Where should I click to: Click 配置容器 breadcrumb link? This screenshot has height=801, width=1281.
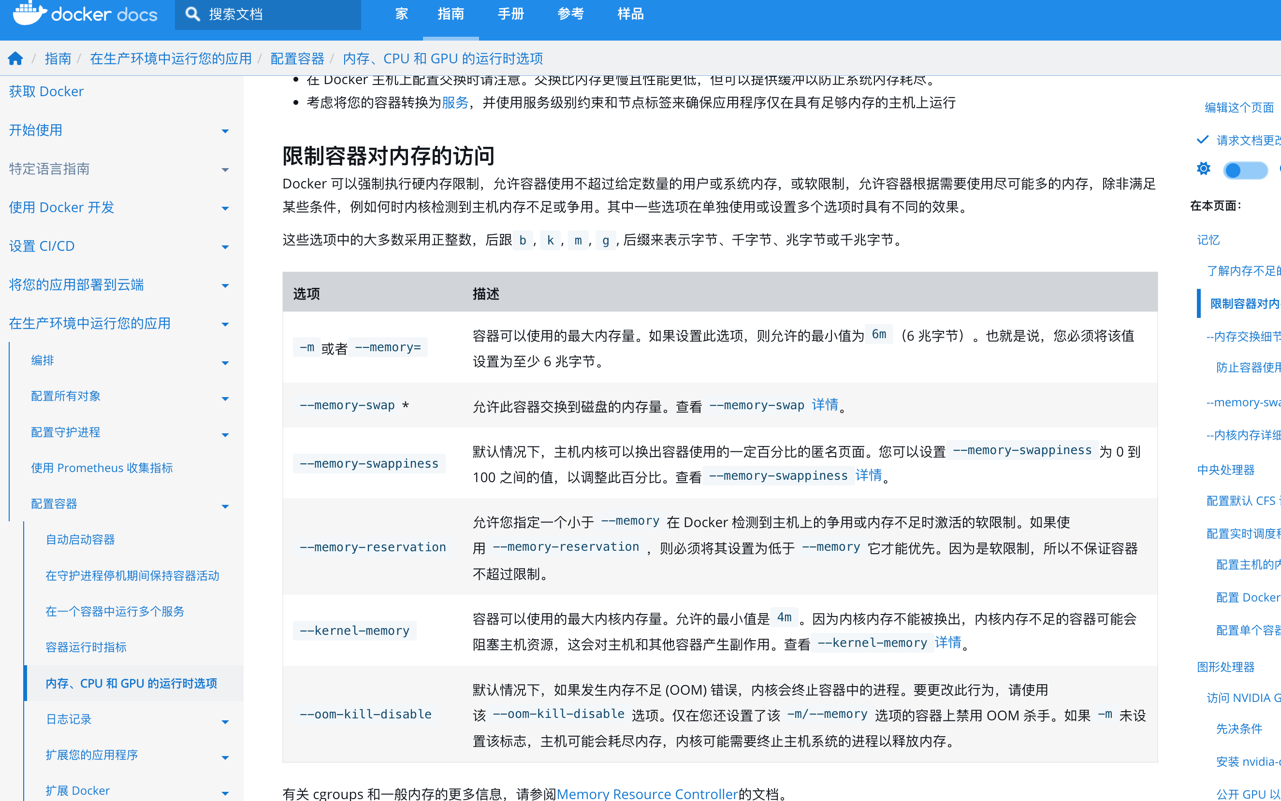pyautogui.click(x=297, y=58)
